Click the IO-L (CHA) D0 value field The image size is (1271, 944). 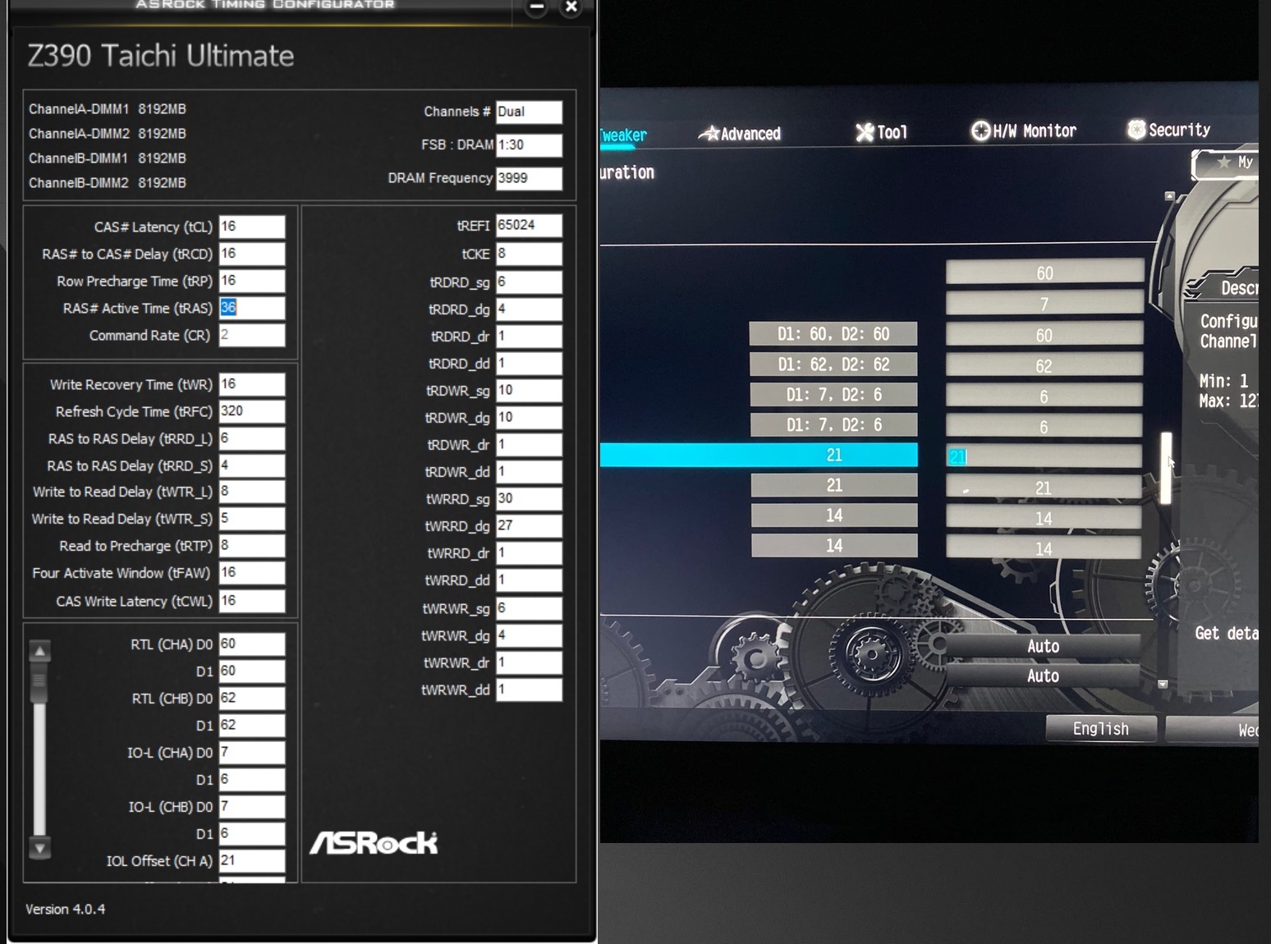252,753
